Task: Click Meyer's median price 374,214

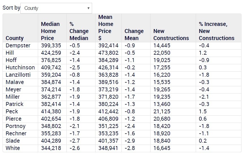Action: (51, 89)
